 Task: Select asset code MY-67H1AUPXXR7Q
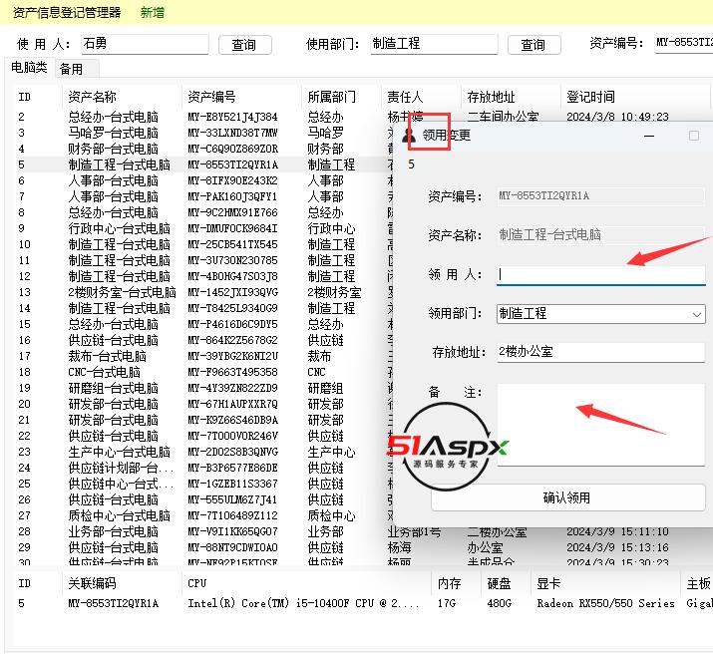(232, 404)
